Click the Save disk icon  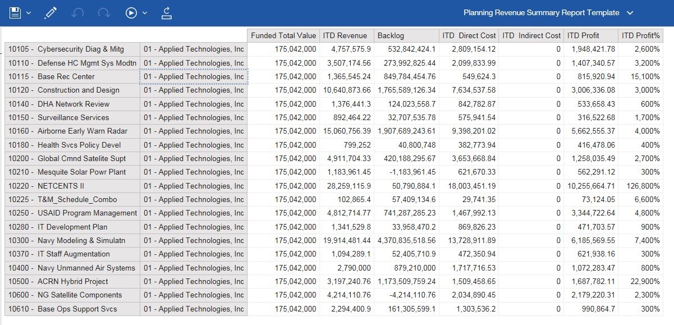[x=15, y=13]
